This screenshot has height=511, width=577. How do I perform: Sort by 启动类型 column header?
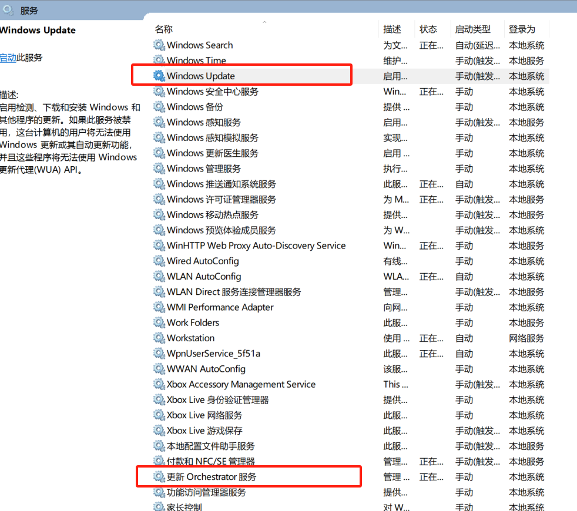[x=472, y=29]
